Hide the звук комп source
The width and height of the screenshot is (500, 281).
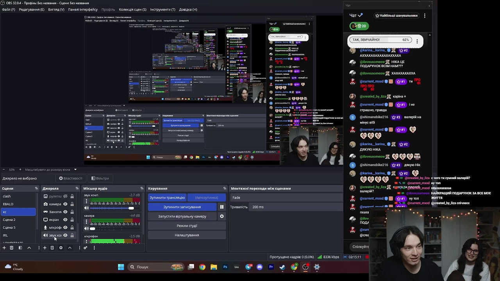(65, 235)
